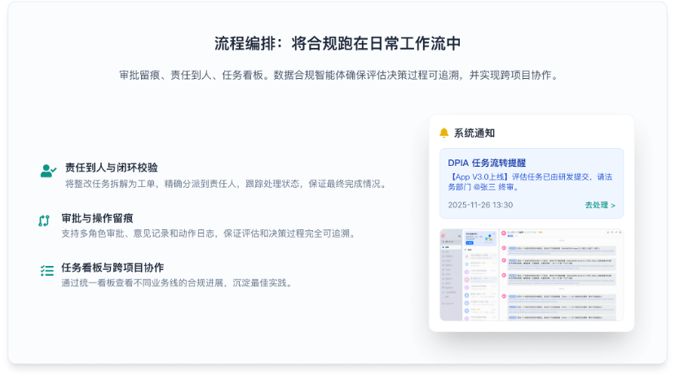675x379 pixels.
Task: Click the notification body mentioning App V3.0上线
Action: pyautogui.click(x=530, y=181)
